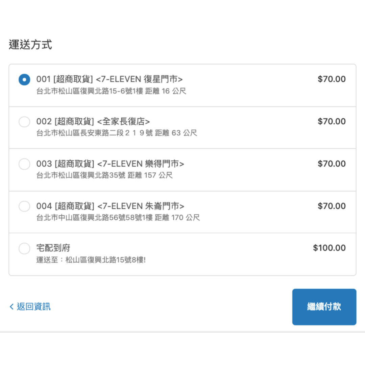Click the address 復興北路15-6號1樓 距離 16 公尺

(111, 91)
